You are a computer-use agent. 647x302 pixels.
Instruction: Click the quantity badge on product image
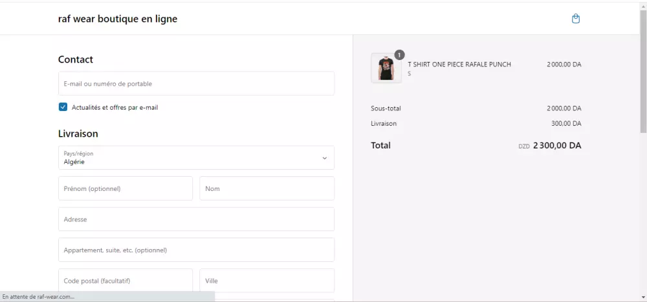(x=399, y=54)
